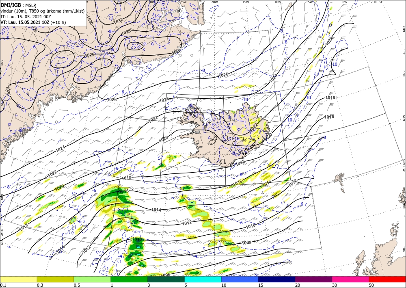This screenshot has height=288, width=406.
Task: Click the 20W longitude label
Action: click(214, 2)
